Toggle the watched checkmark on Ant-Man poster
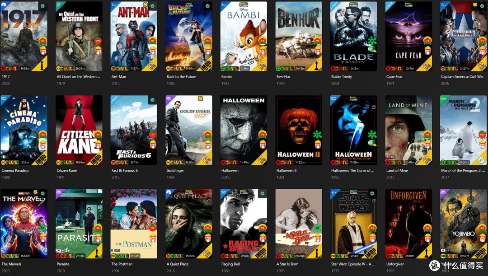Image resolution: width=488 pixels, height=276 pixels. (x=153, y=6)
